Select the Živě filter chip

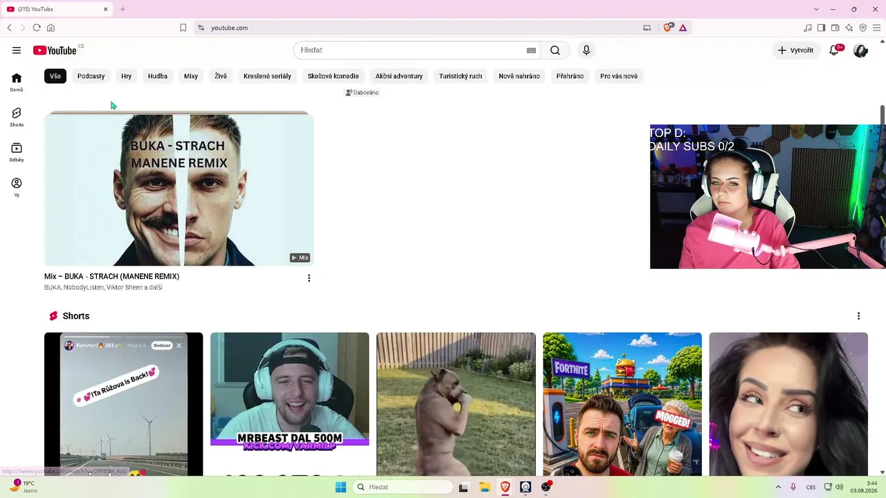pyautogui.click(x=221, y=76)
